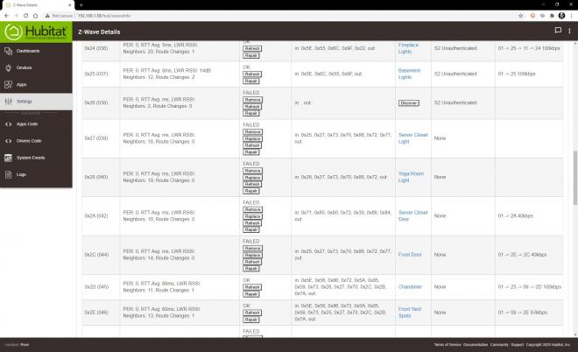Open Apps Code menu item
Screen dimensions: 578x352
point(27,124)
